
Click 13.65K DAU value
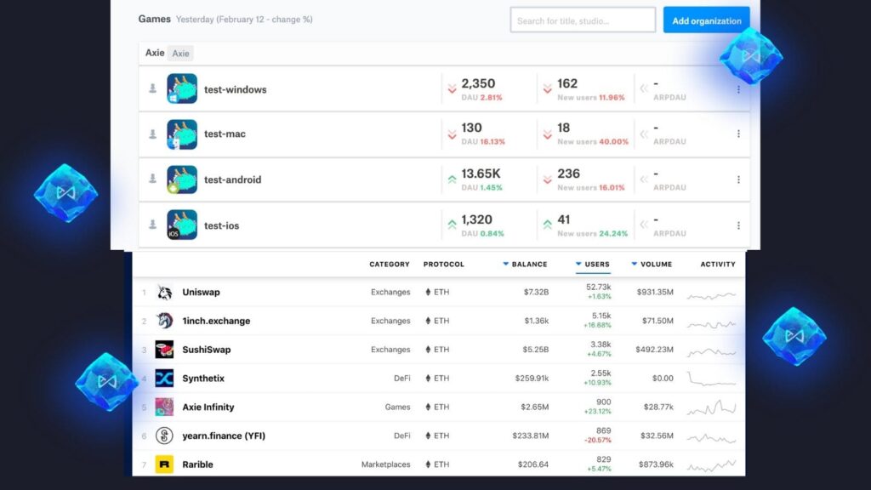pos(481,174)
